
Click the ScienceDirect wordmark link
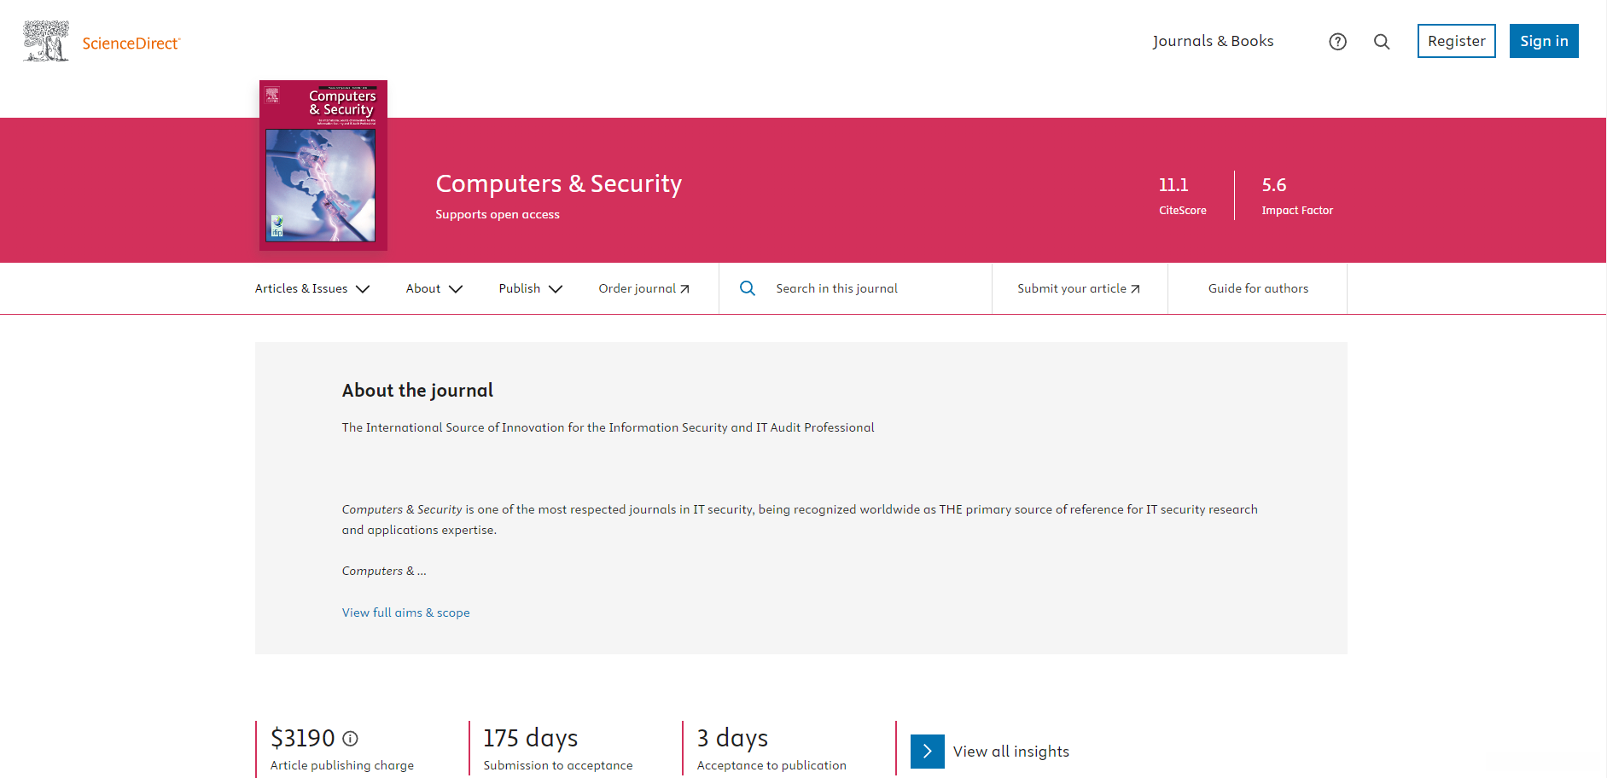pyautogui.click(x=131, y=44)
